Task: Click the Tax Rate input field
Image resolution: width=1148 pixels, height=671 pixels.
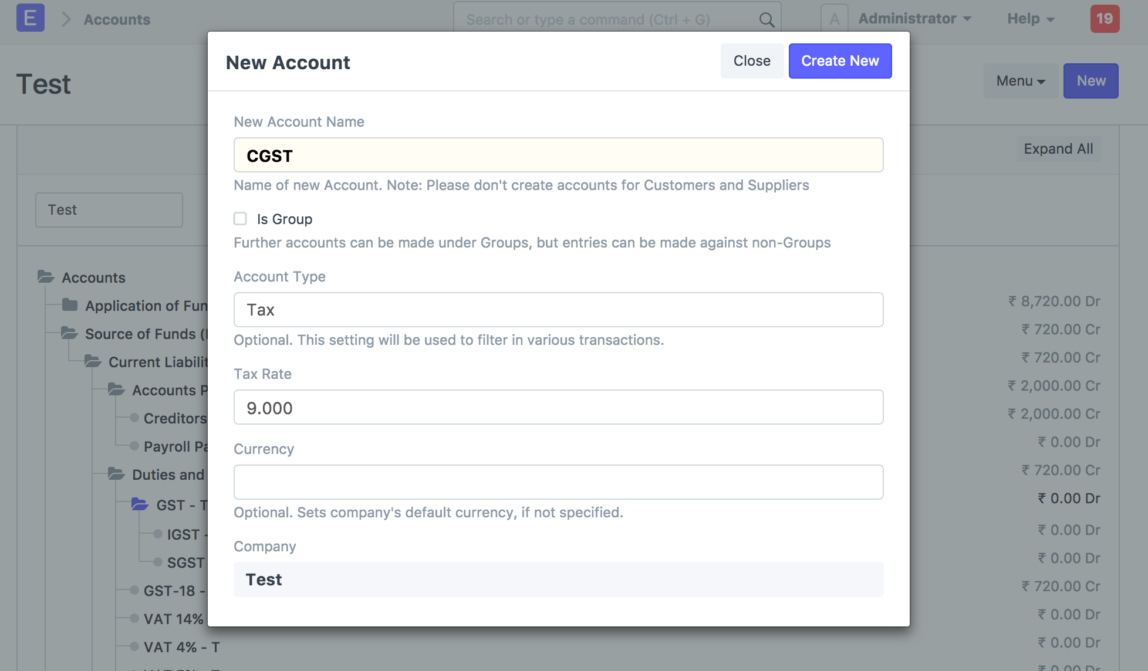Action: click(558, 408)
